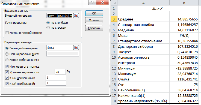Select Новая рабочая книга output option
This screenshot has width=201, height=105.
(x=7, y=60)
